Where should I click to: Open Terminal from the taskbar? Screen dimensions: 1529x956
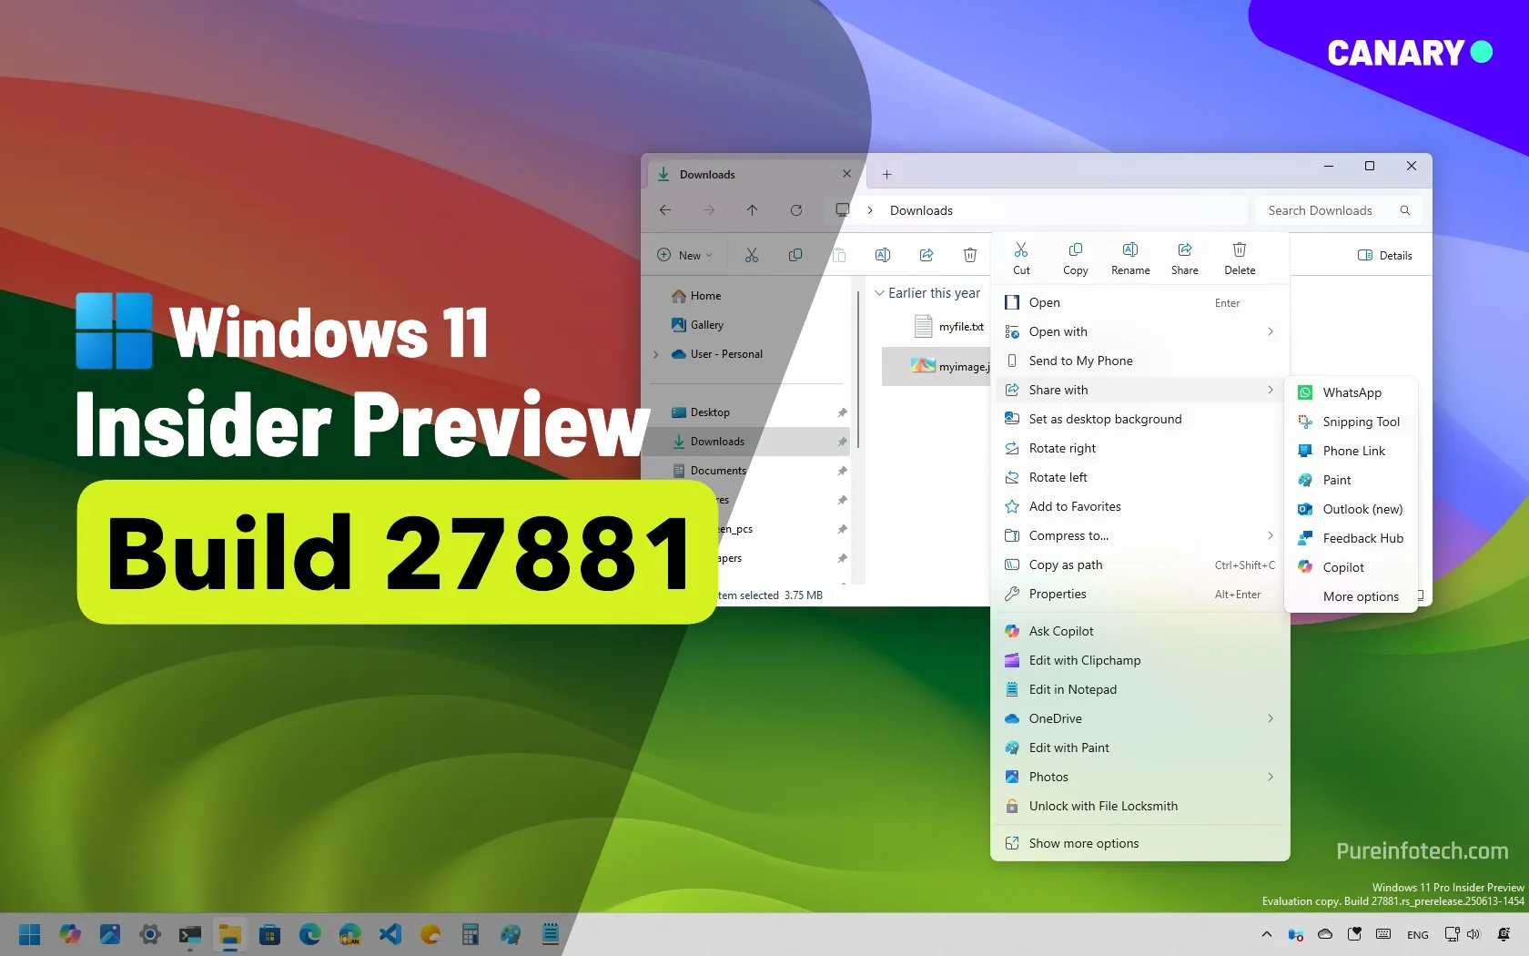point(190,934)
